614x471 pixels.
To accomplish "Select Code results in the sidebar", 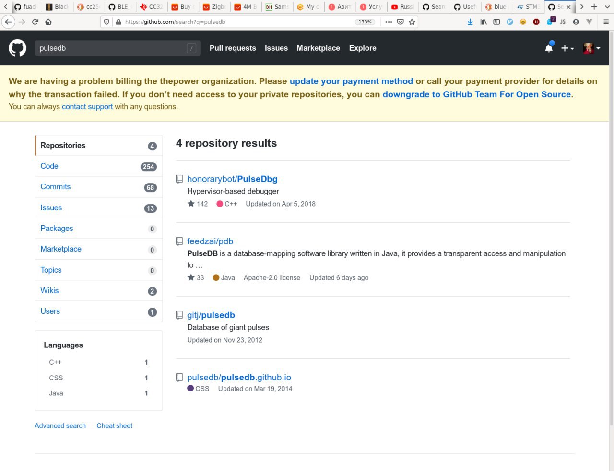I will [x=99, y=166].
